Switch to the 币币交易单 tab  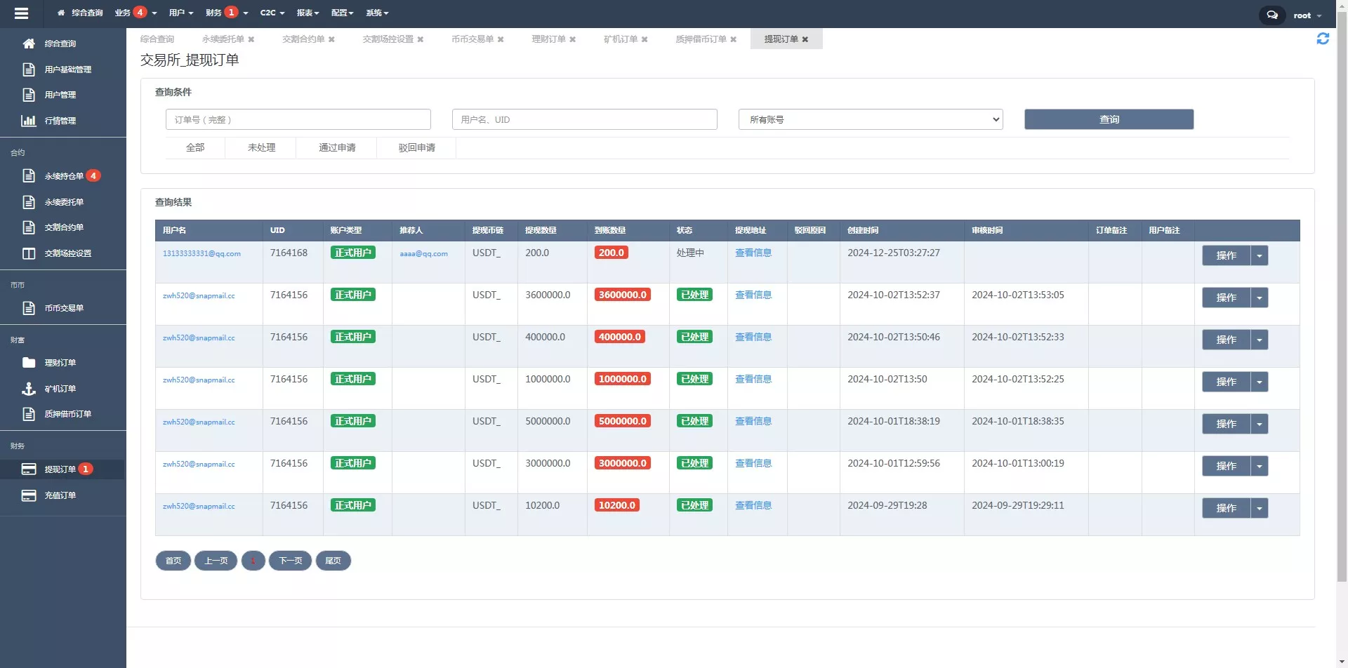(472, 39)
